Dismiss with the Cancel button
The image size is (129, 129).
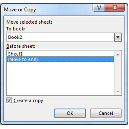point(106,113)
